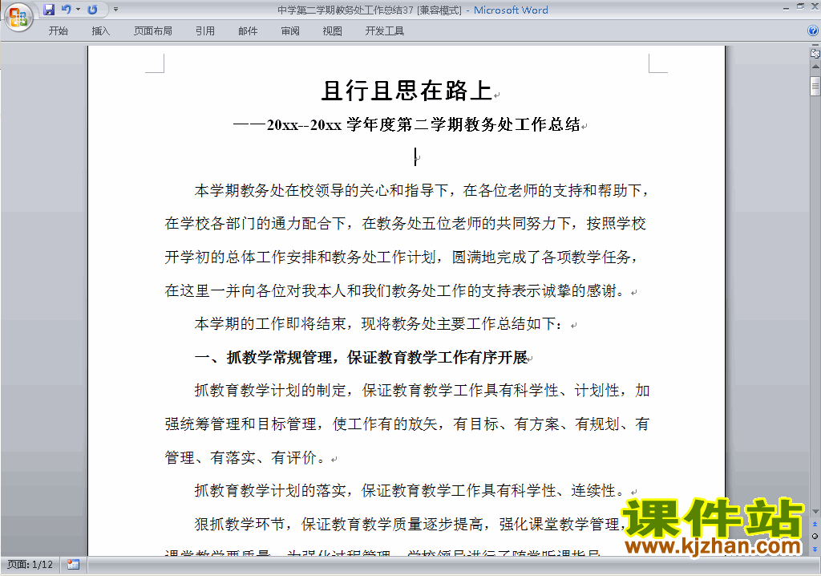The height and width of the screenshot is (576, 821).
Task: Close the Microsoft Word window
Action: 815,6
